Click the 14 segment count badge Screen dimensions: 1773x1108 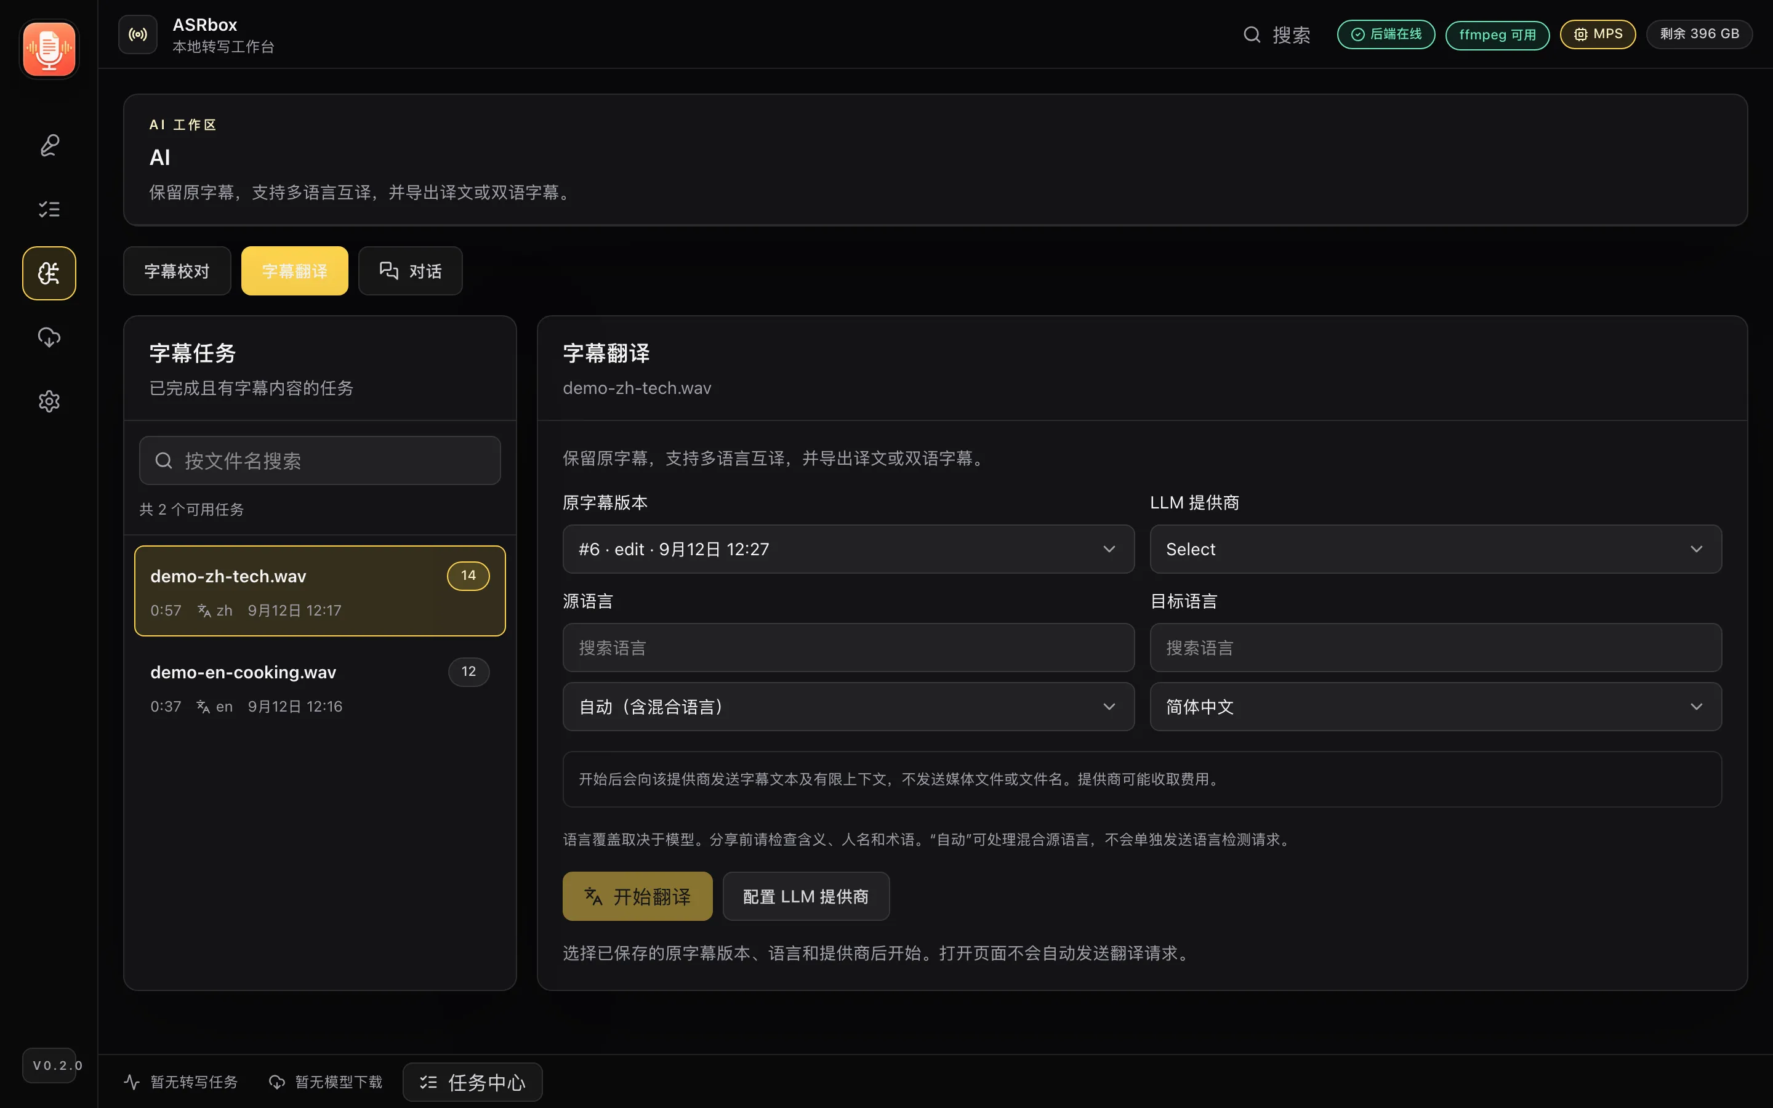[468, 576]
